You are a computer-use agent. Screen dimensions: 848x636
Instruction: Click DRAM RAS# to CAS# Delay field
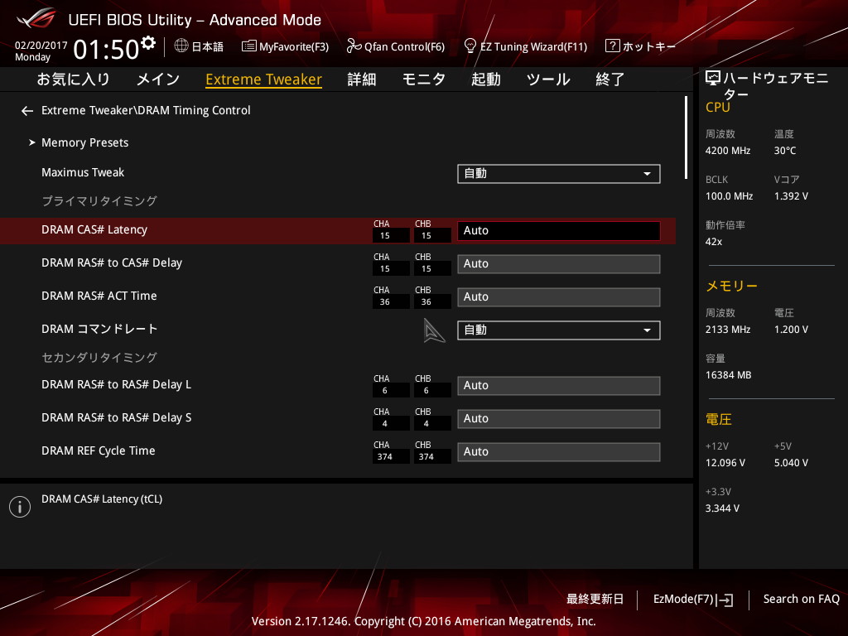[x=559, y=264]
